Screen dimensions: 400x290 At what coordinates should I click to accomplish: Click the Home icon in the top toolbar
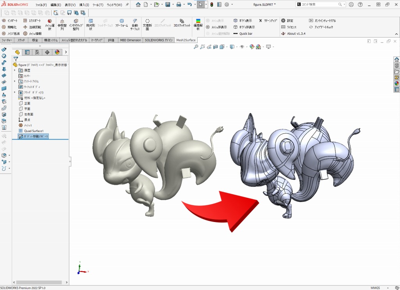tap(138, 5)
